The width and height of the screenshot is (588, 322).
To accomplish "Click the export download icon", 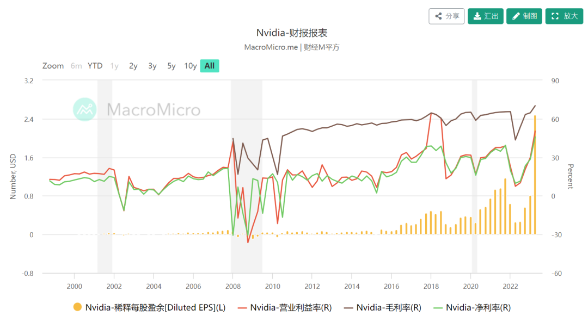I will click(x=477, y=16).
